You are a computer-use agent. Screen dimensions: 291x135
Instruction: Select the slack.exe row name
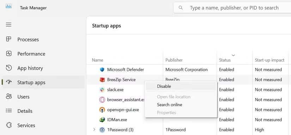coord(115,90)
